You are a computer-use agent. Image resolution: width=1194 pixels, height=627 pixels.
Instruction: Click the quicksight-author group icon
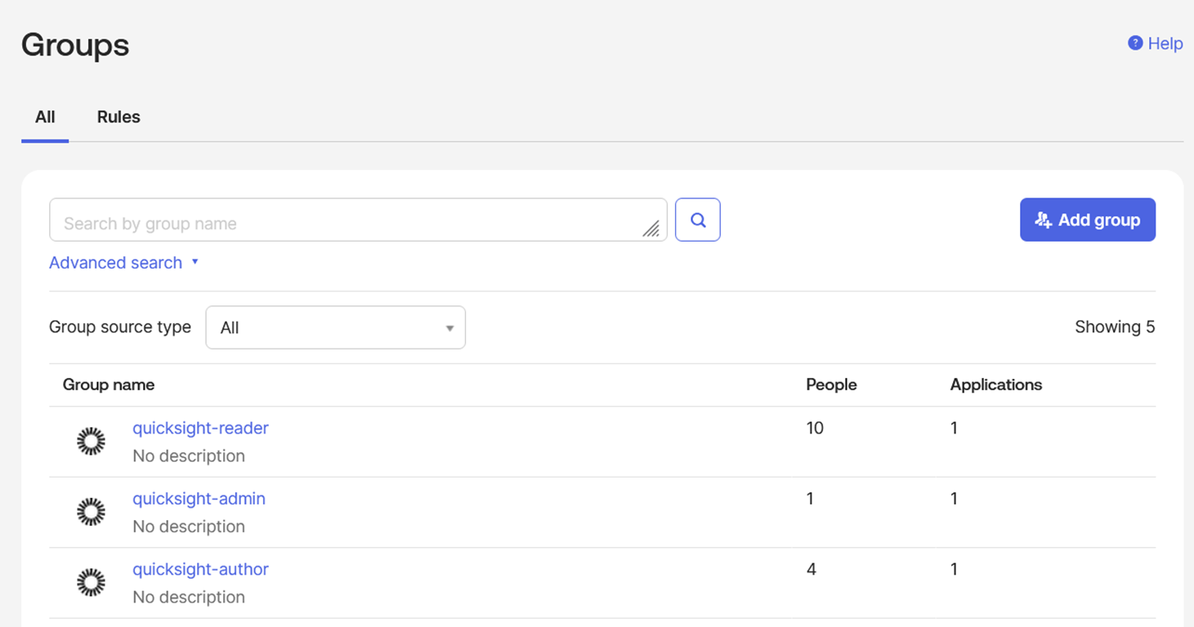(91, 582)
